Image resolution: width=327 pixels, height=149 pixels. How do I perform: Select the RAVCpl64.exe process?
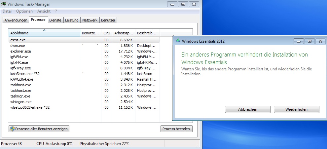point(84,79)
